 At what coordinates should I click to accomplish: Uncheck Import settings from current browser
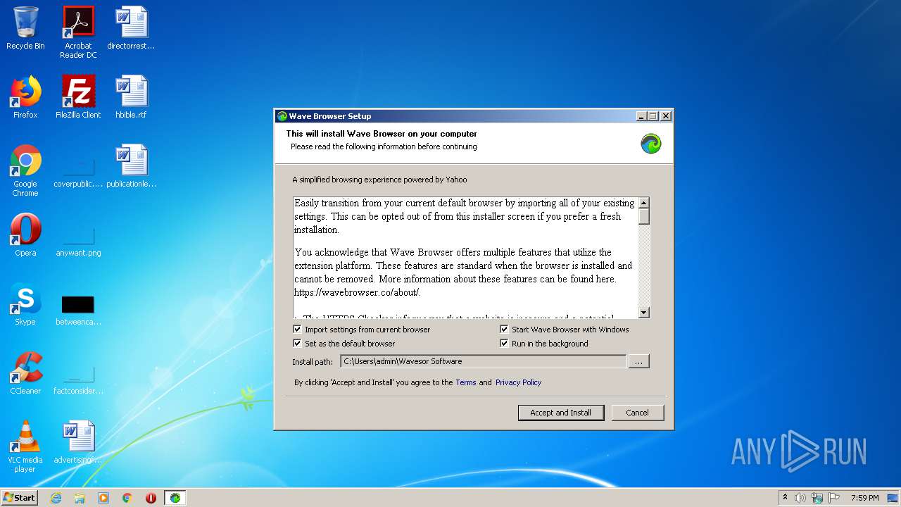tap(297, 330)
